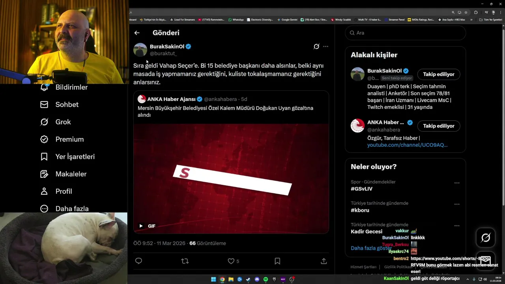The height and width of the screenshot is (284, 505).
Task: Open the Hizmet Şartları footer link
Action: click(363, 267)
